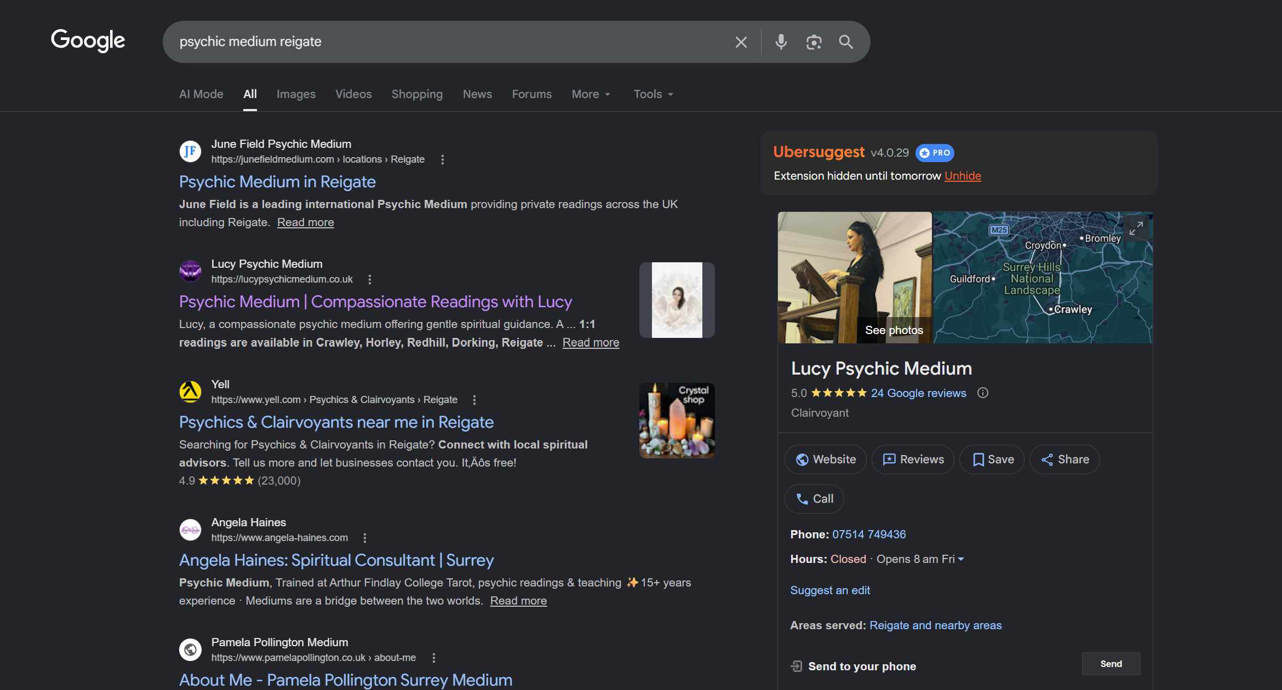1282x690 pixels.
Task: Share the Lucy Psychic Medium listing
Action: tap(1064, 459)
